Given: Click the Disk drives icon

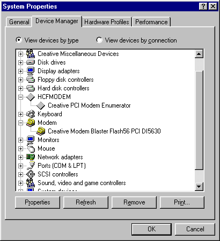Looking at the screenshot, I should point(31,62).
